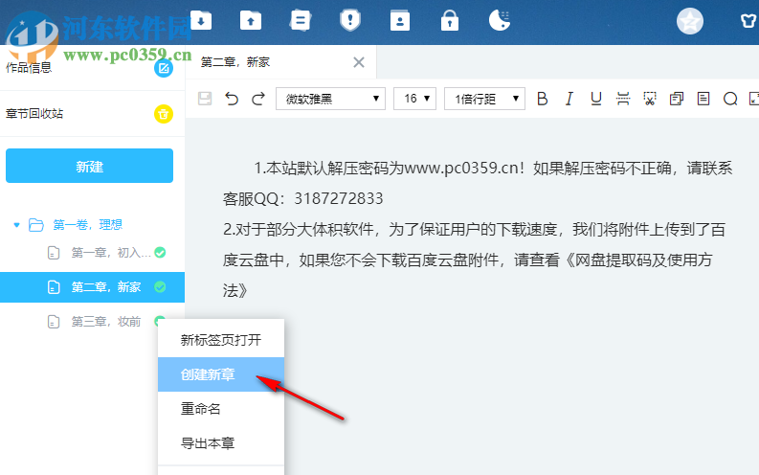Open the skin (shirt) theme icon

coord(748,21)
